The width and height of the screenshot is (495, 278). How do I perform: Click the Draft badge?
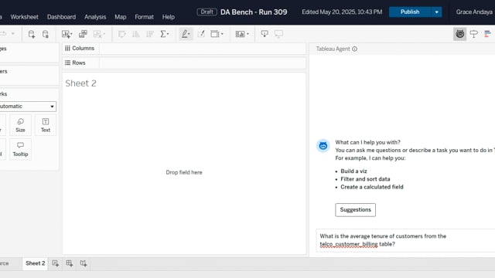207,12
